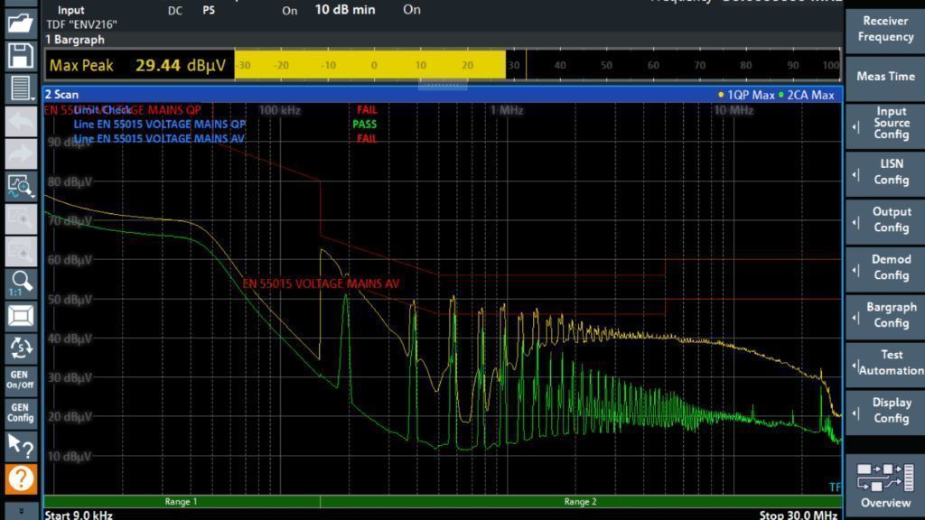Activate the context help pointer icon

tap(20, 445)
